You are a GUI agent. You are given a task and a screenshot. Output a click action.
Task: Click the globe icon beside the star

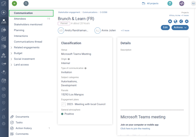pos(175,21)
